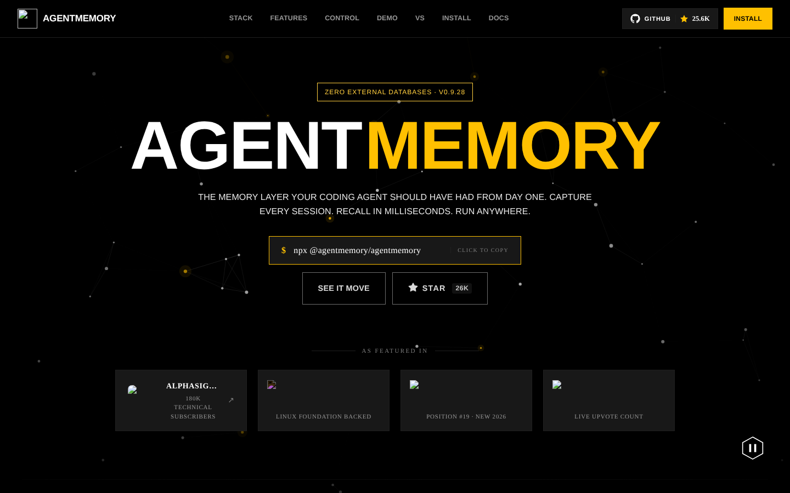Click the logo image in the Linux Foundation card
790x493 pixels.
[272, 385]
